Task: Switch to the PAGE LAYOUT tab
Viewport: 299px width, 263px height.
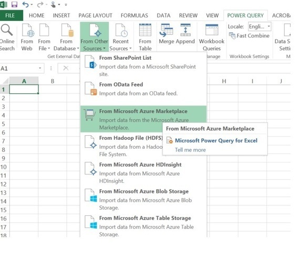Action: pos(95,15)
